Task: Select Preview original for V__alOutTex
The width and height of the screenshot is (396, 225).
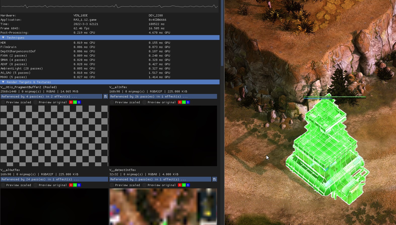Action: (50, 185)
